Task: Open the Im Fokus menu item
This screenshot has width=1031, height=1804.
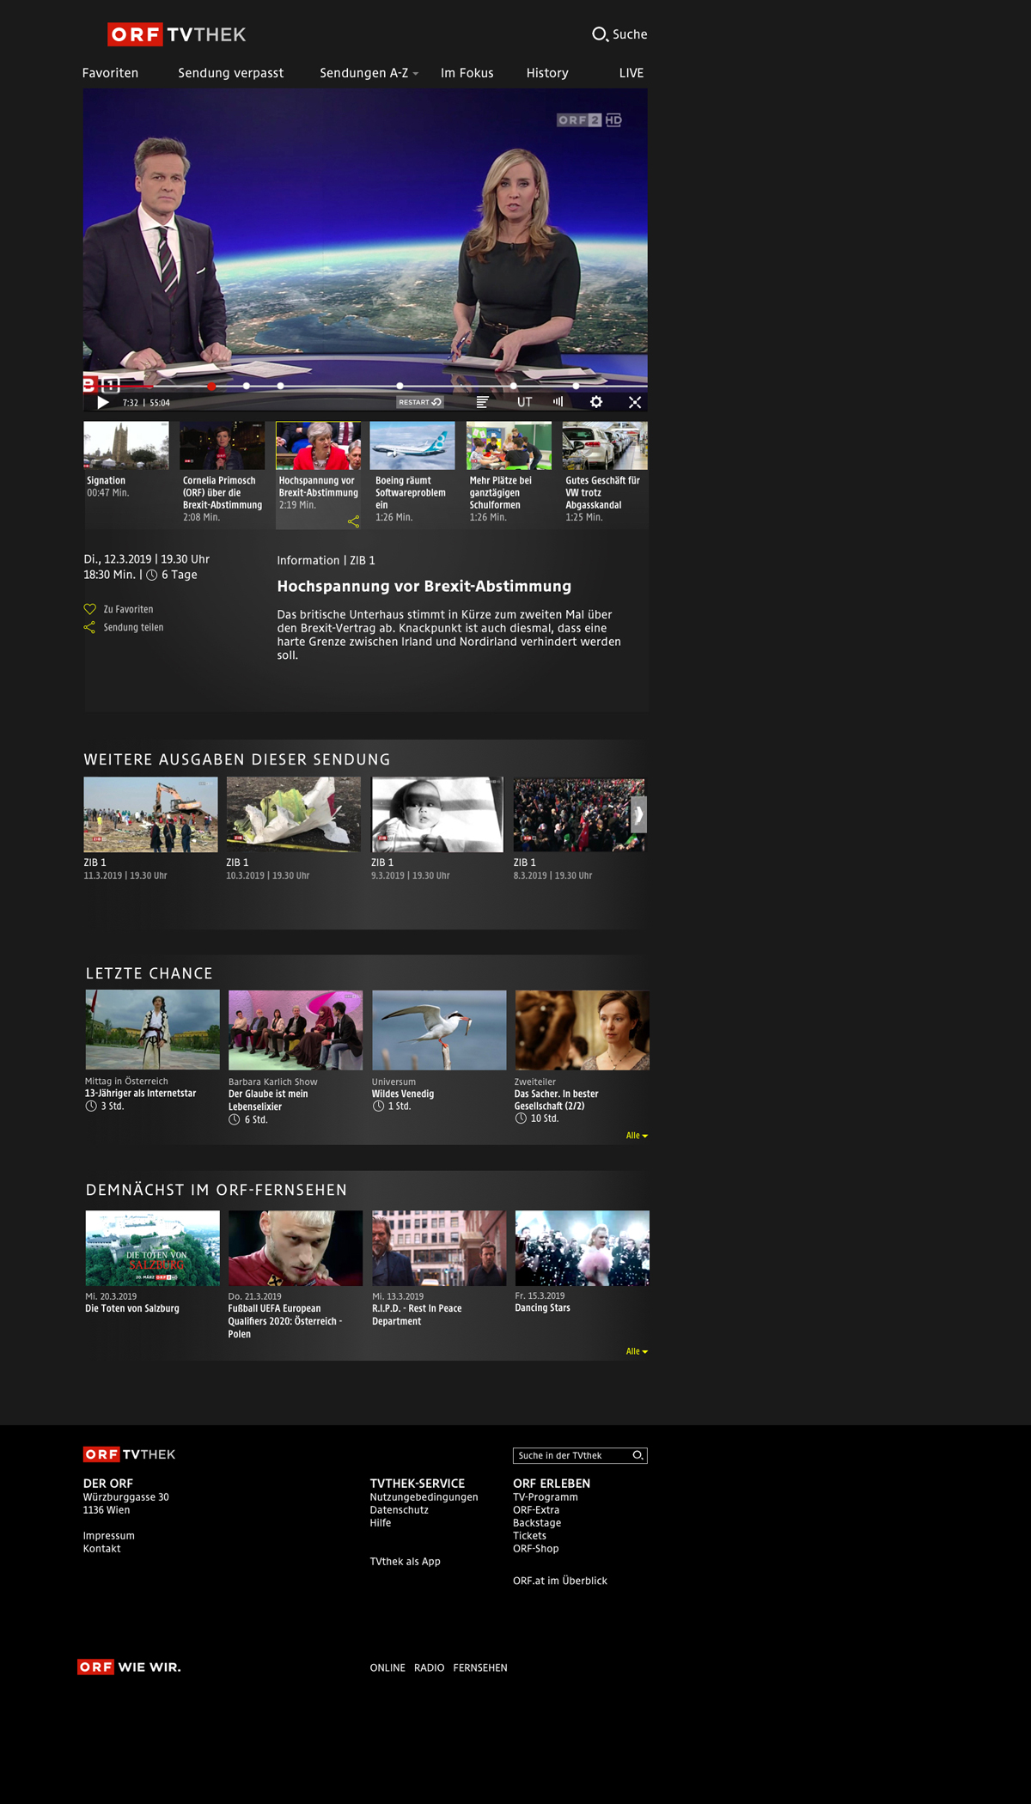Action: 467,73
